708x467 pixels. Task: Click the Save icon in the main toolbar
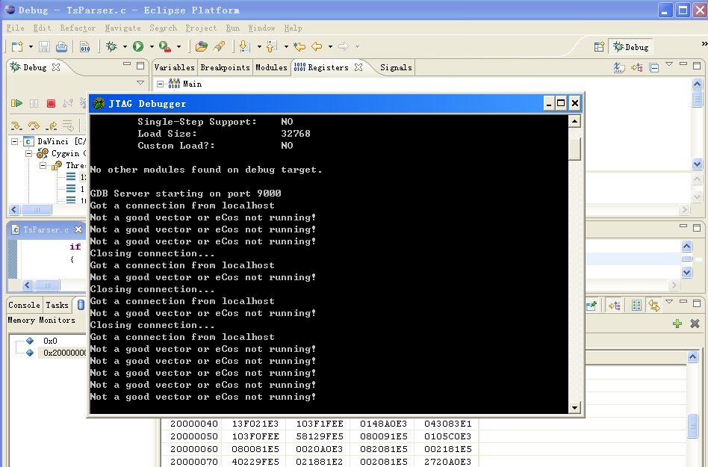pyautogui.click(x=44, y=46)
